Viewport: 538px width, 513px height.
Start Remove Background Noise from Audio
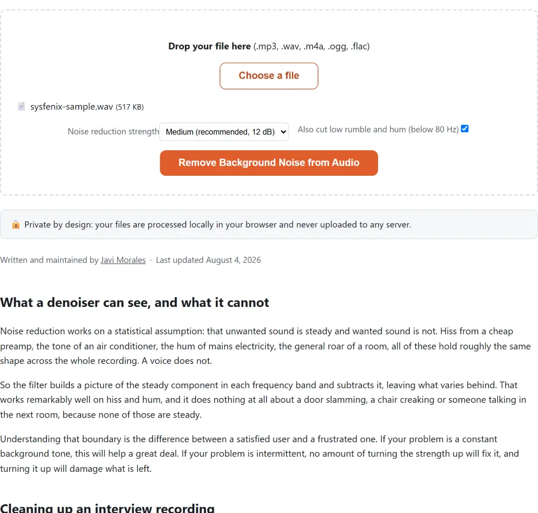(x=269, y=163)
